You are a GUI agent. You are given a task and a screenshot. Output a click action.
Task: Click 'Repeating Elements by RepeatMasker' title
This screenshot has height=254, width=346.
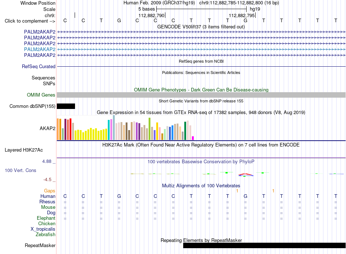[201, 240]
